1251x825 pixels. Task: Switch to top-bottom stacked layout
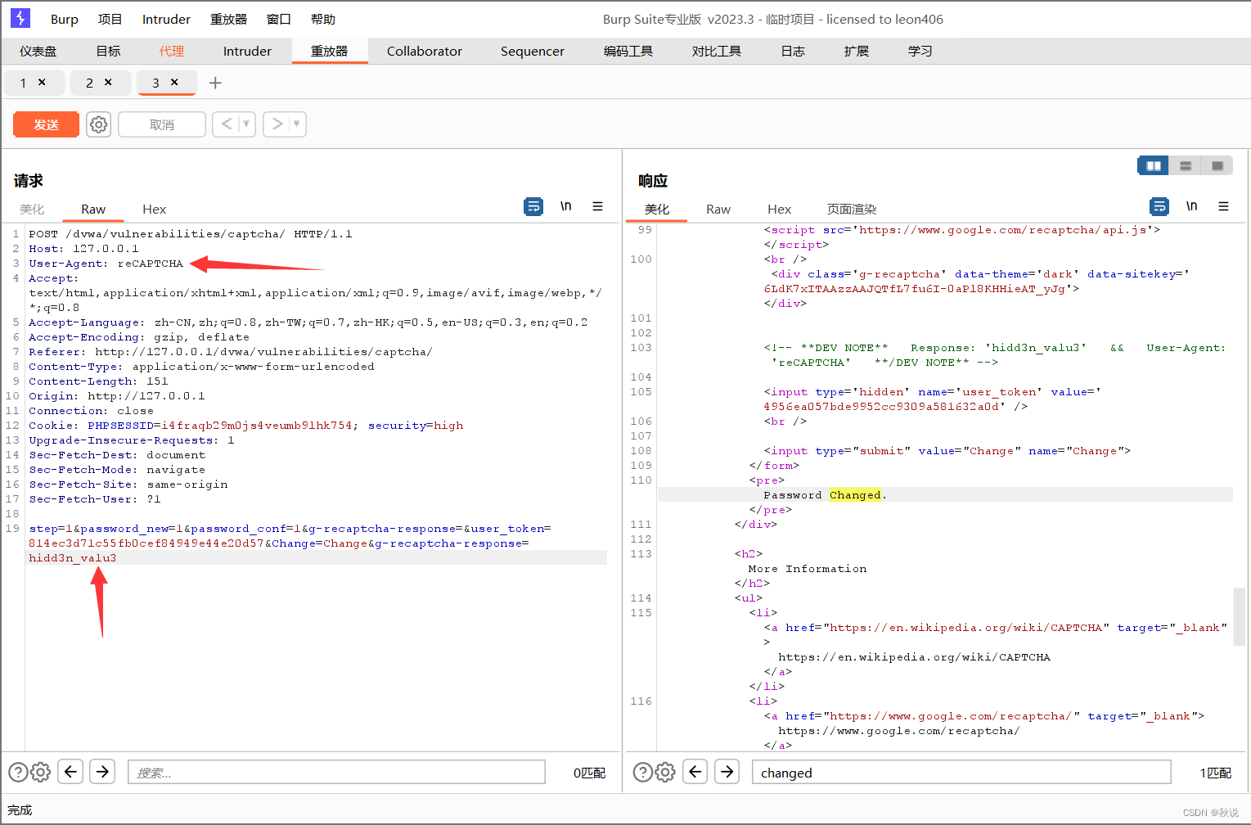point(1185,166)
